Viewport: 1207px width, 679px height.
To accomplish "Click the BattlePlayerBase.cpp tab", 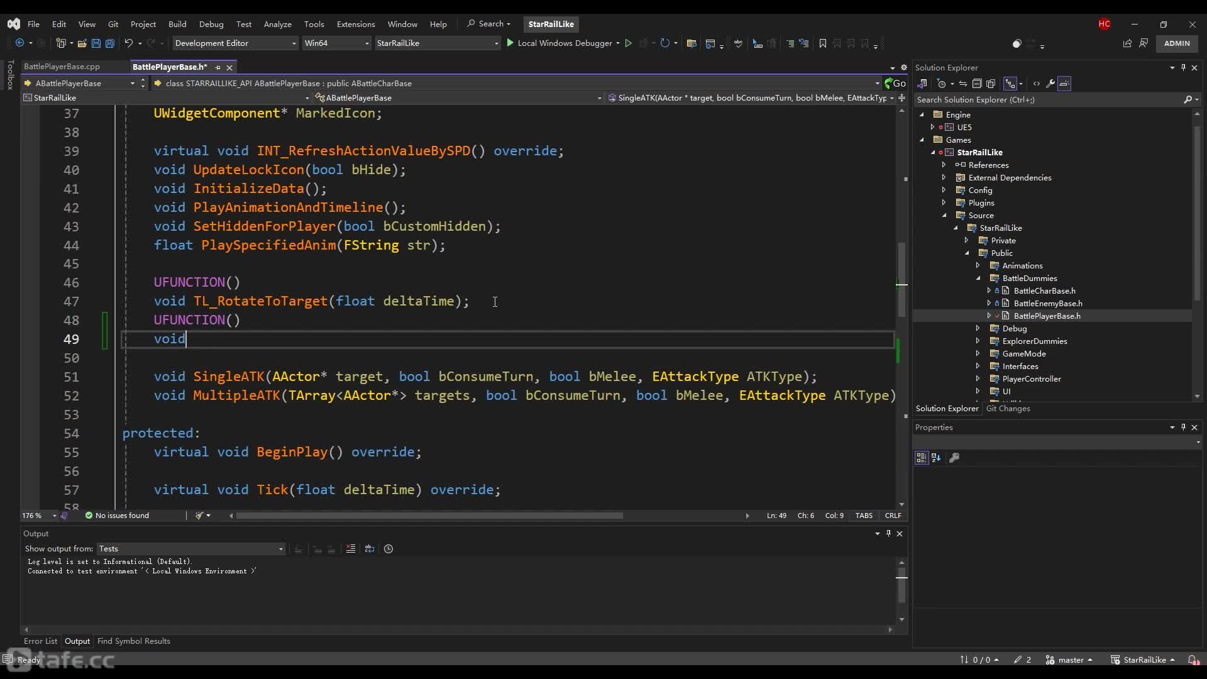I will pos(62,66).
